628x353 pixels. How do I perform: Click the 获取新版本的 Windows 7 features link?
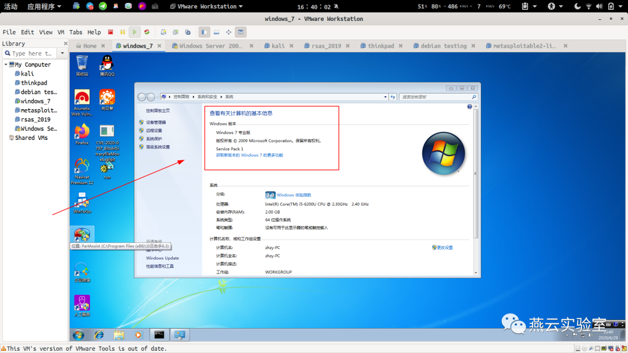pos(249,155)
